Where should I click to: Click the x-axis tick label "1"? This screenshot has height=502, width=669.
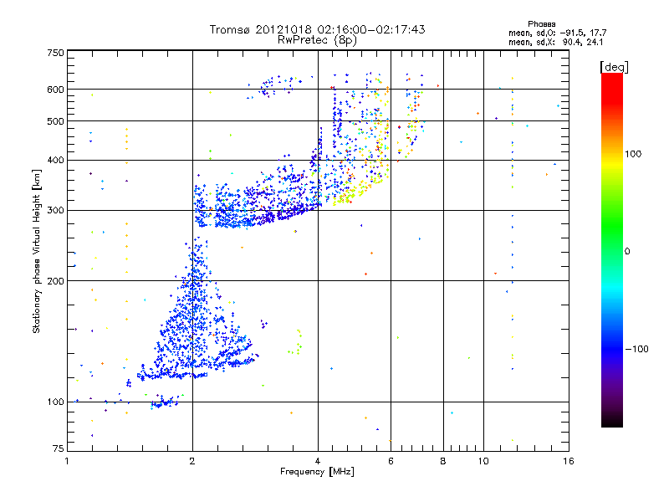67,461
